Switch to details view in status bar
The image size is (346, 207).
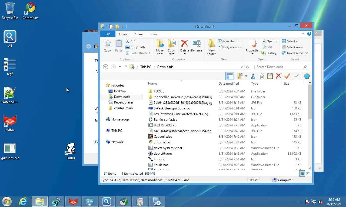[x=302, y=174]
